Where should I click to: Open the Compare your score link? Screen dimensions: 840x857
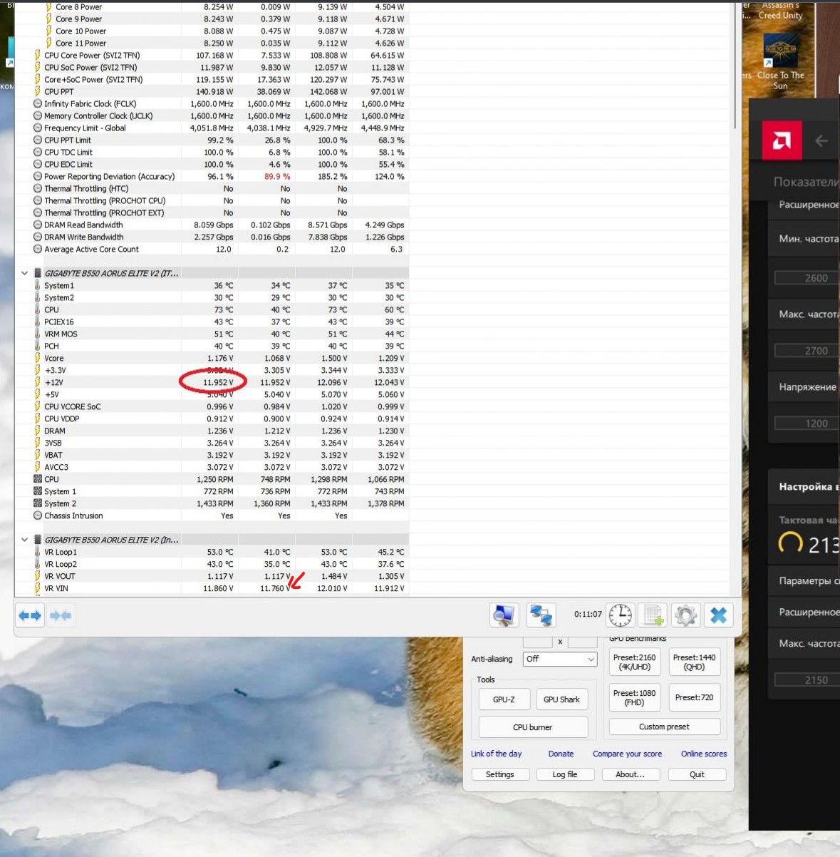(x=627, y=754)
